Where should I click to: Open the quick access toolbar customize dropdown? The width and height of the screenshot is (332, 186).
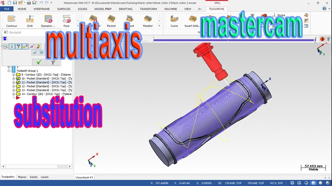(x=51, y=3)
